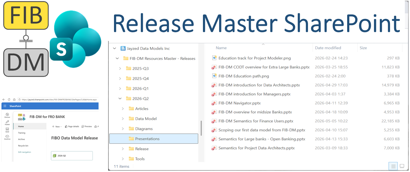Click the folder icon beside Articles
The height and width of the screenshot is (172, 410).
(131, 109)
